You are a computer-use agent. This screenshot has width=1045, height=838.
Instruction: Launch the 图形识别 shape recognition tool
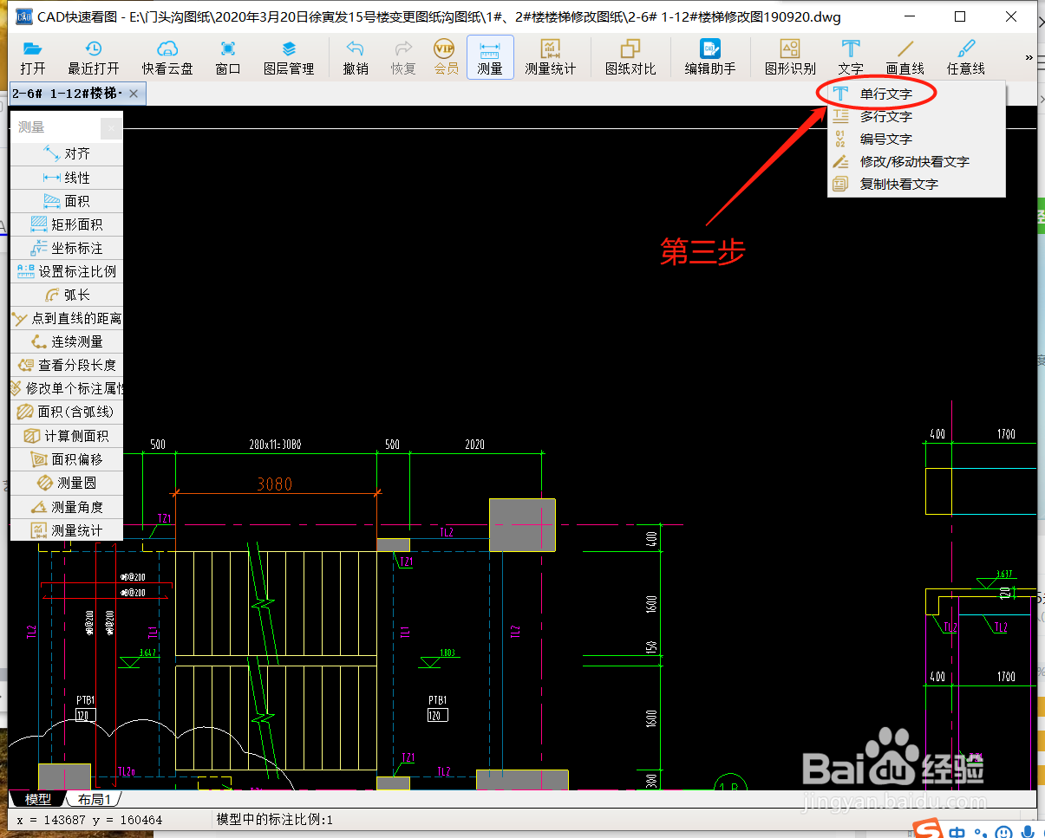788,55
